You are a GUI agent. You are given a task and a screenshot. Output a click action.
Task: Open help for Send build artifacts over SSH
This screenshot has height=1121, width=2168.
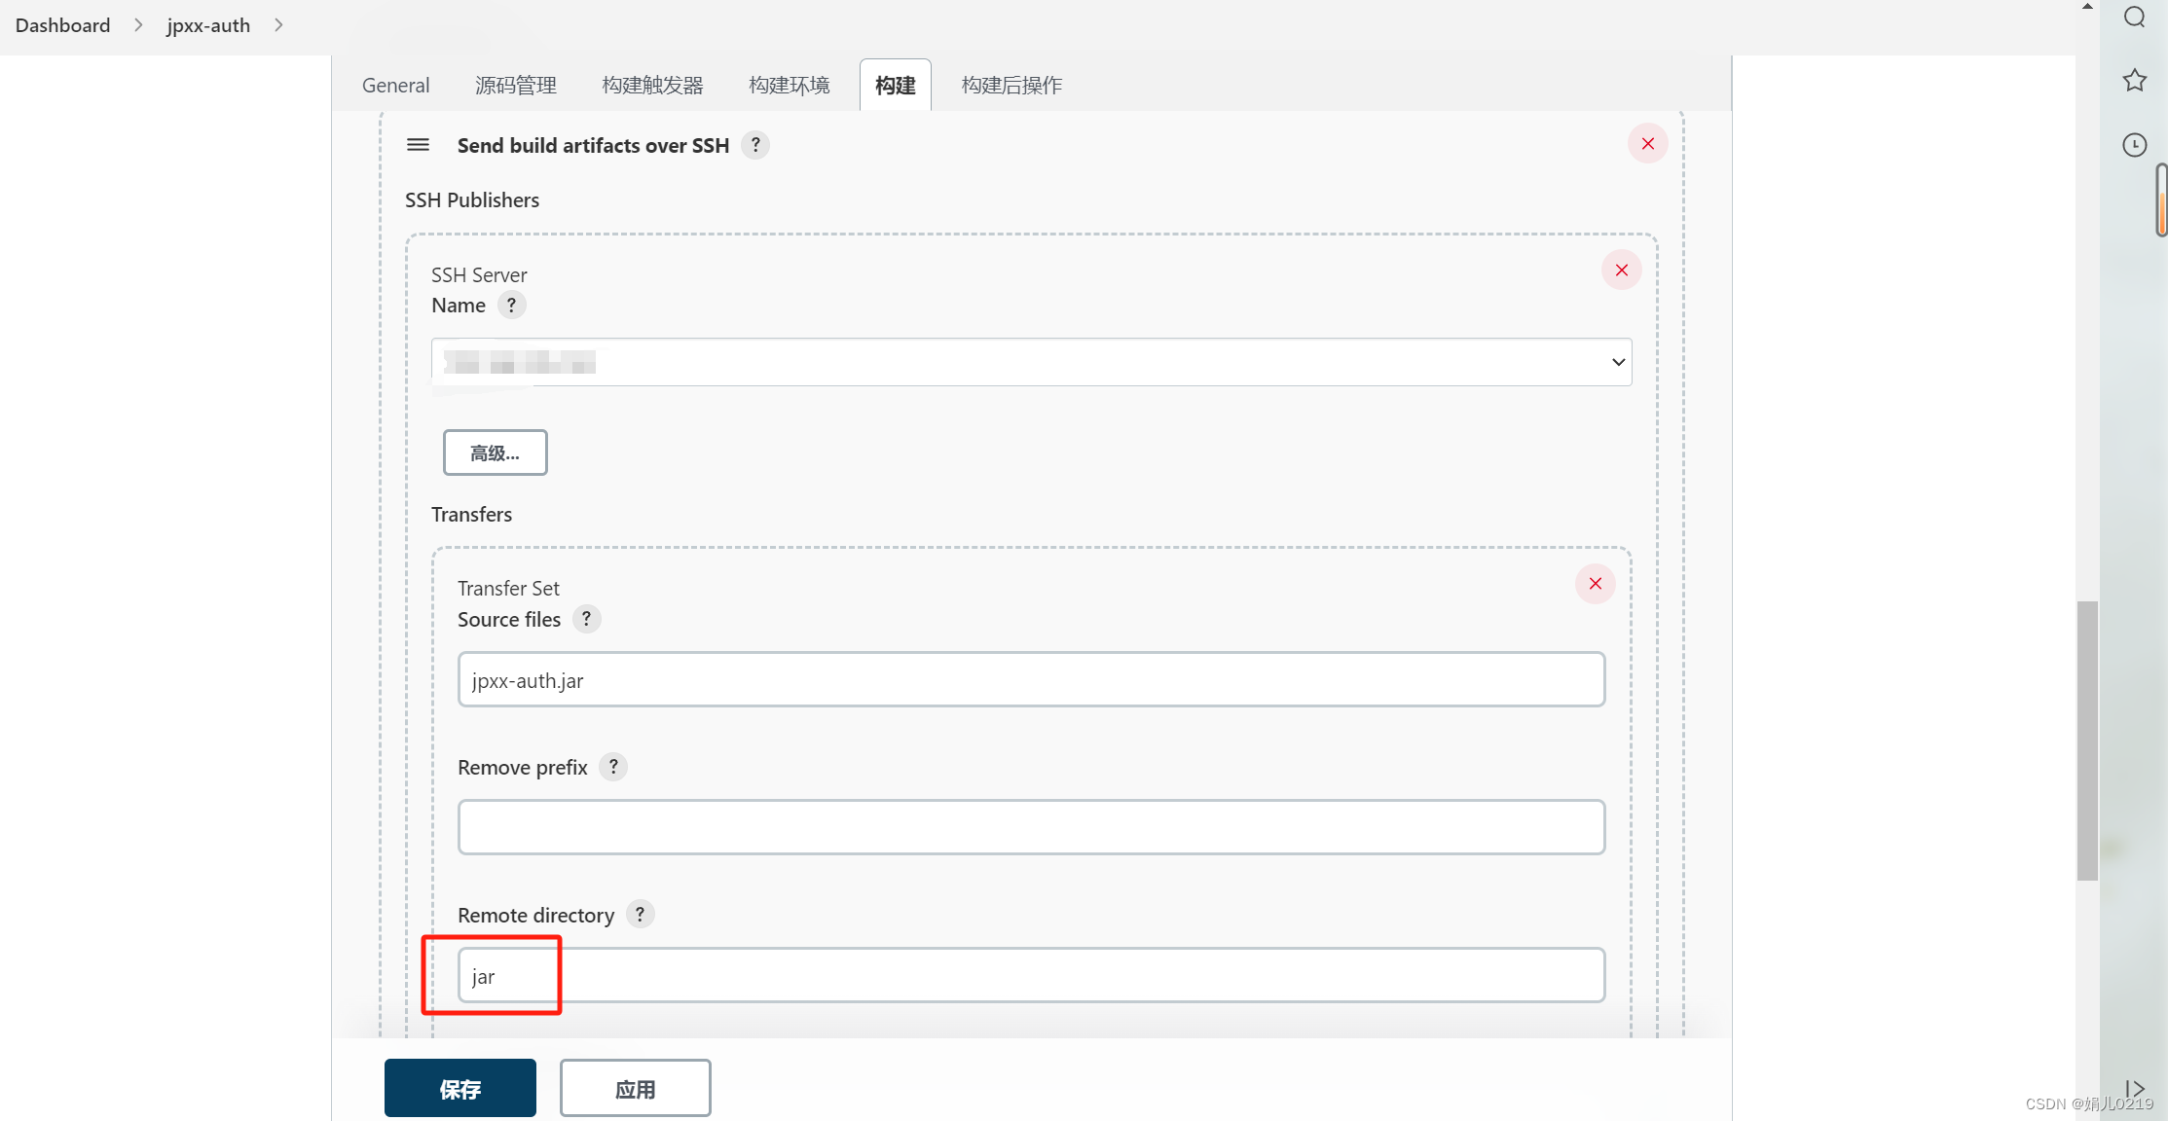(755, 145)
